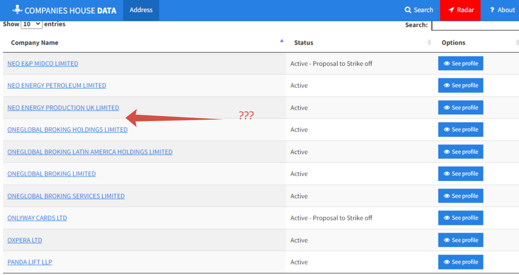Image resolution: width=519 pixels, height=275 pixels.
Task: See profile for ONEGLOBAL BROKING LIMITED
Action: pos(460,174)
